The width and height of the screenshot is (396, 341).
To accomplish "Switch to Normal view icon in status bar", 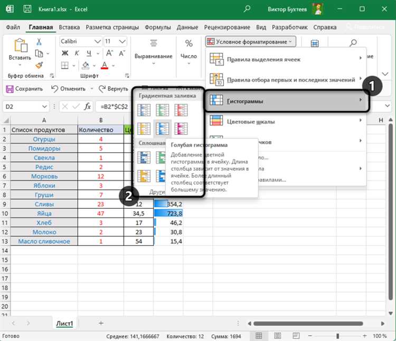I will coord(259,336).
